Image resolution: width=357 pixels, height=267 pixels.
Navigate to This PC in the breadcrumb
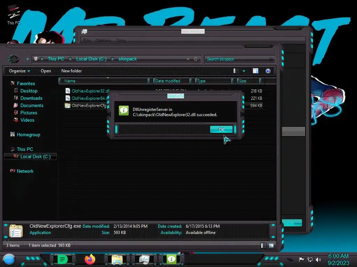pos(56,59)
